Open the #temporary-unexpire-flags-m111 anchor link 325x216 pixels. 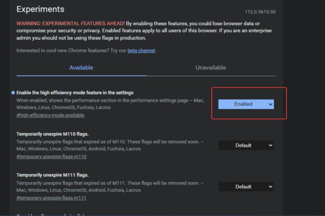point(51,198)
